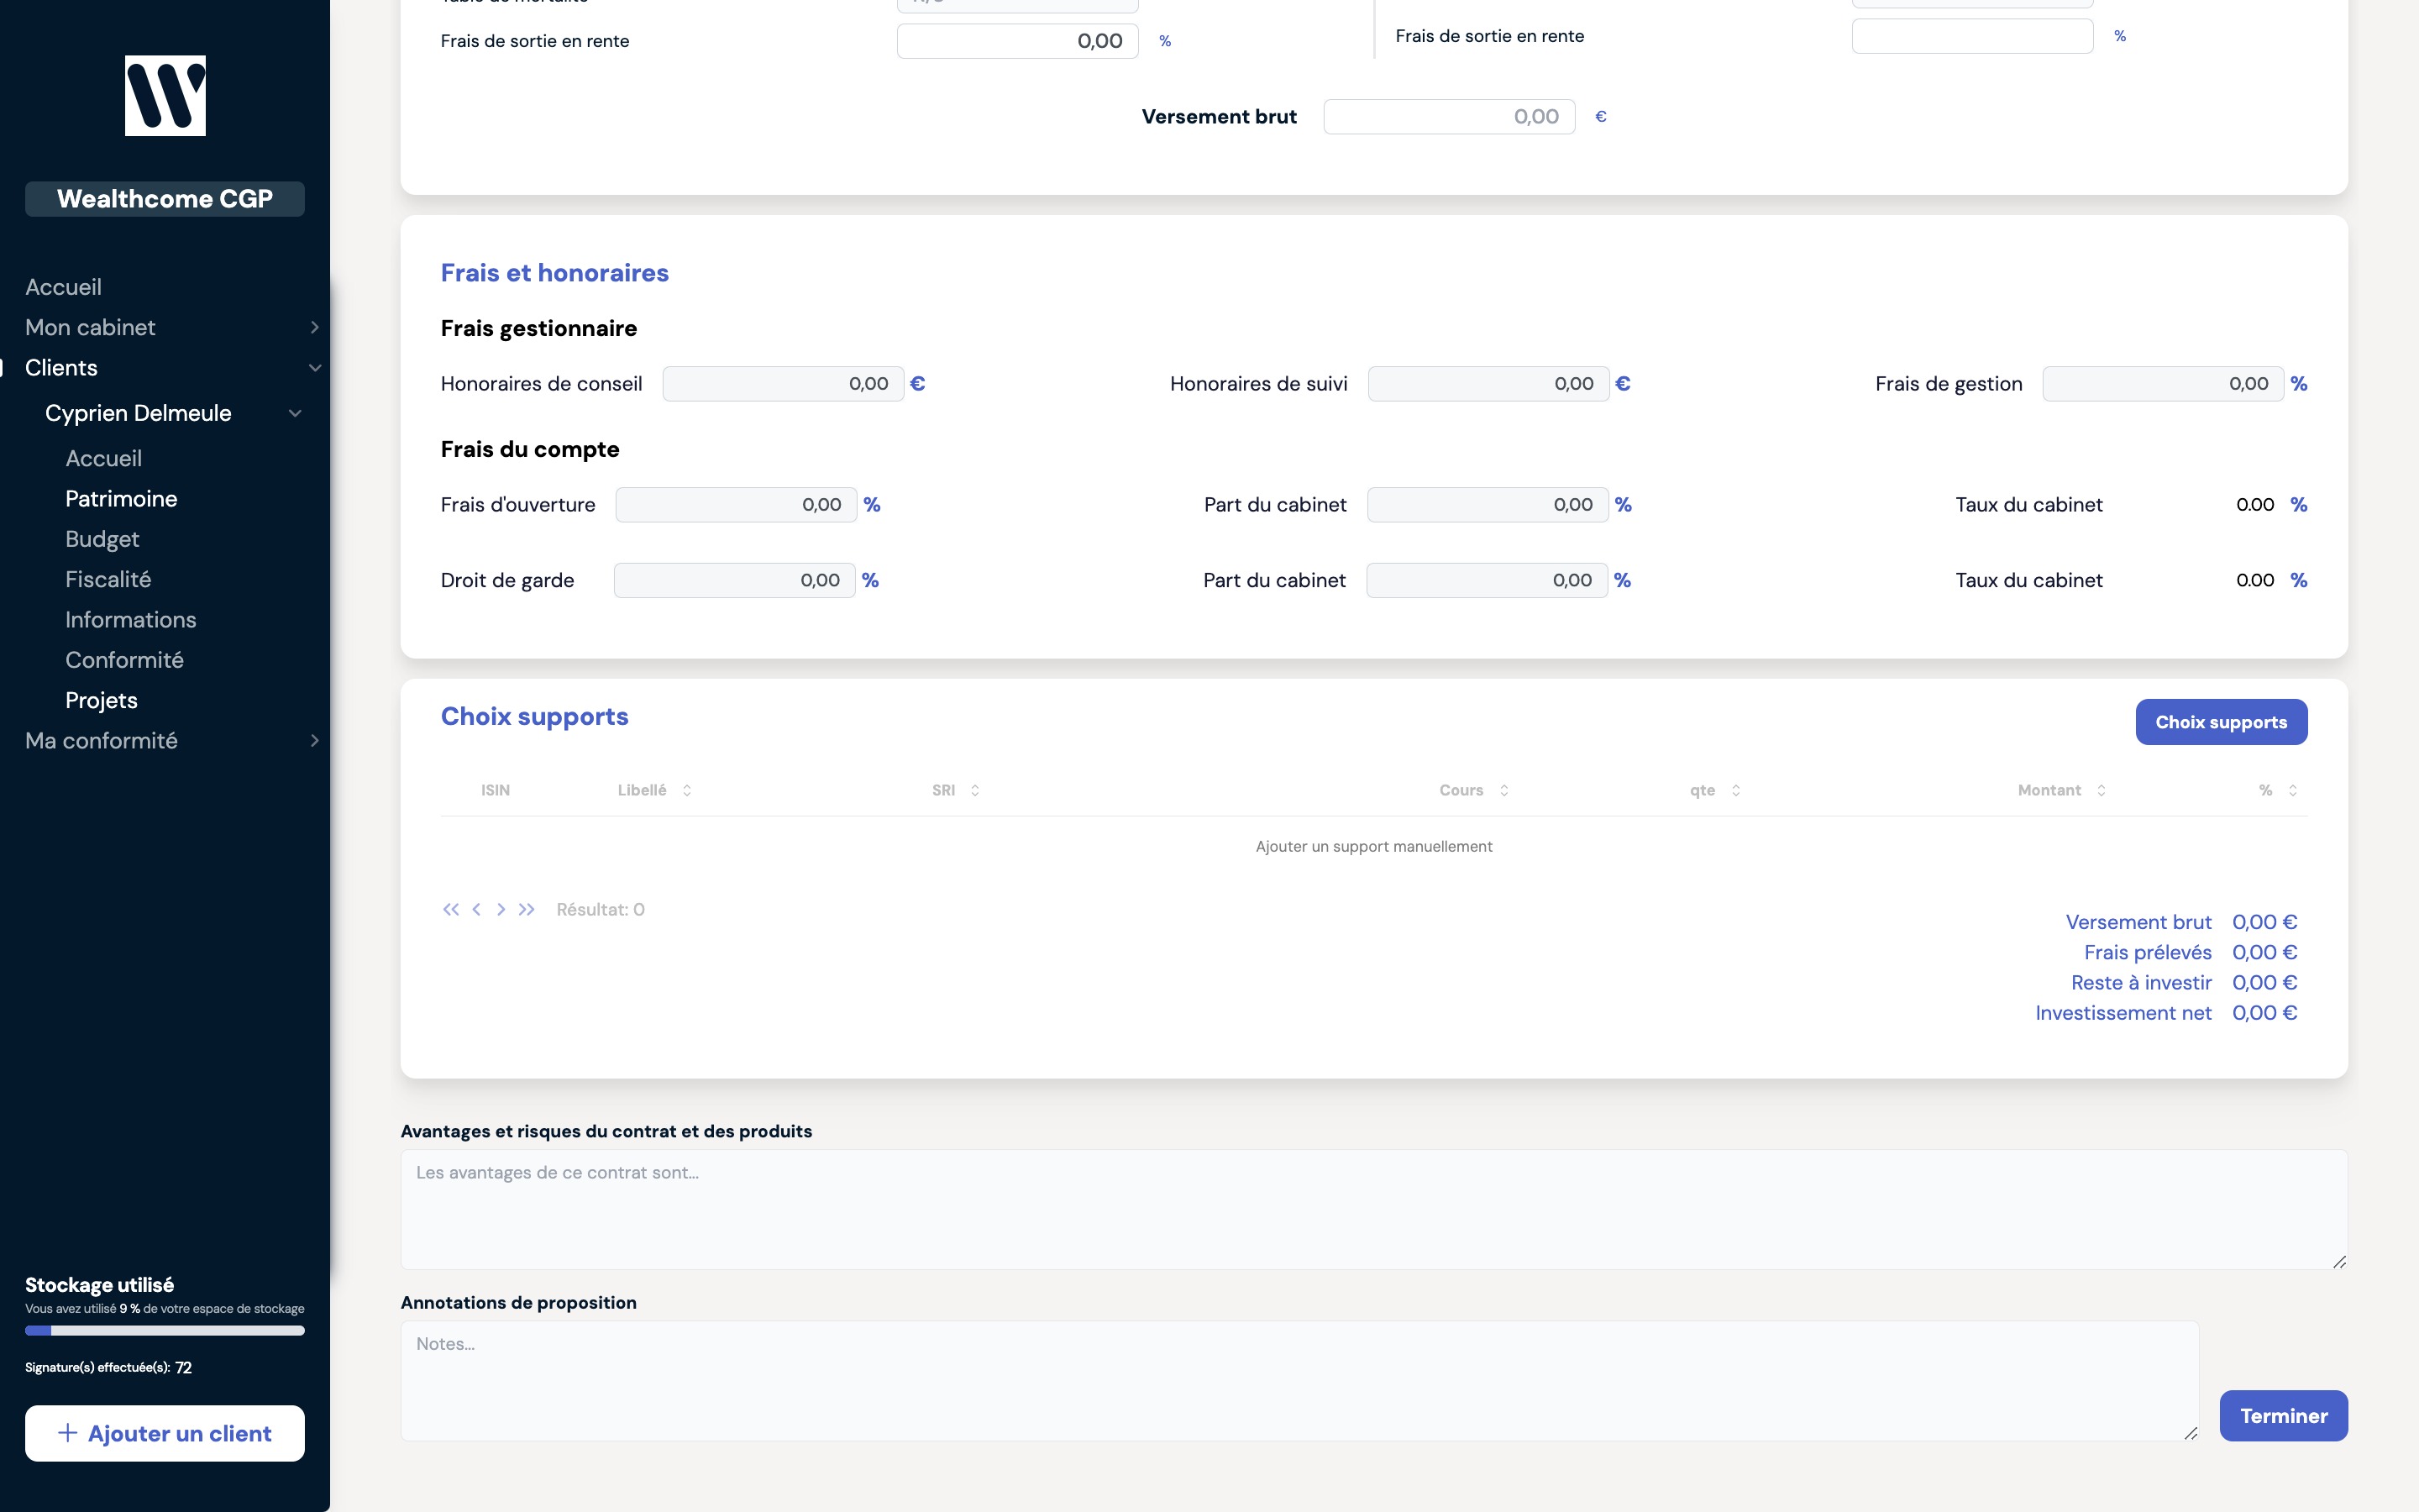Focus the Frais d'ouverture field
Screen dimensions: 2419x1512
pos(736,504)
